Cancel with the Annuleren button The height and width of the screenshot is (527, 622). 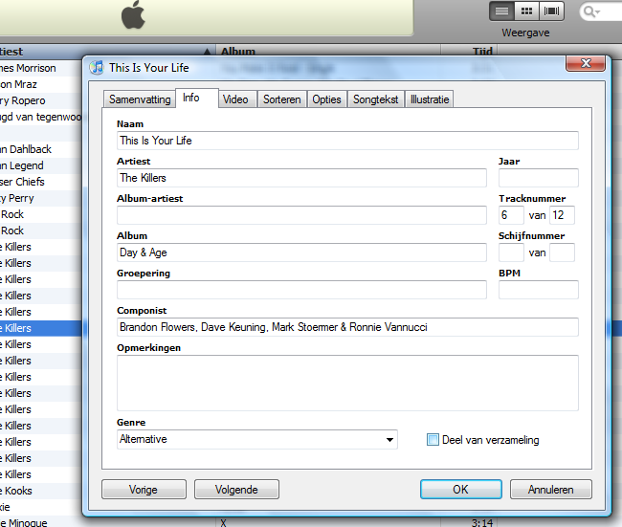tap(551, 490)
